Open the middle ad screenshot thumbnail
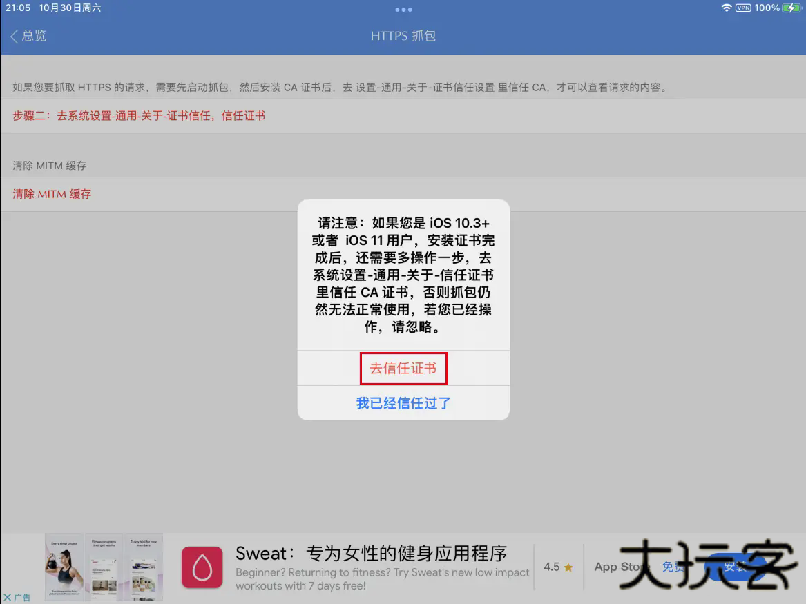This screenshot has width=806, height=604. 103,566
